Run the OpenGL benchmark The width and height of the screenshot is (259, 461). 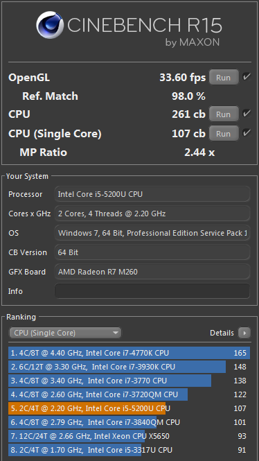pyautogui.click(x=224, y=78)
